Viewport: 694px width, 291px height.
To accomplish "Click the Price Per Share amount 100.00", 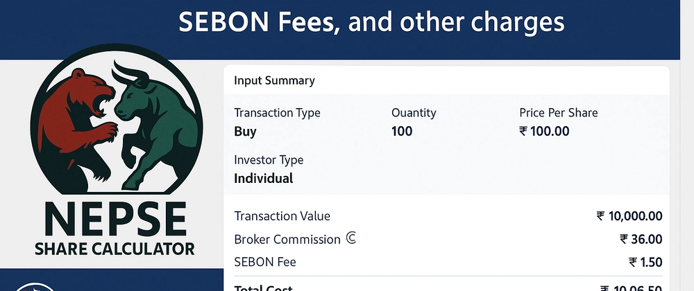I will coord(550,131).
